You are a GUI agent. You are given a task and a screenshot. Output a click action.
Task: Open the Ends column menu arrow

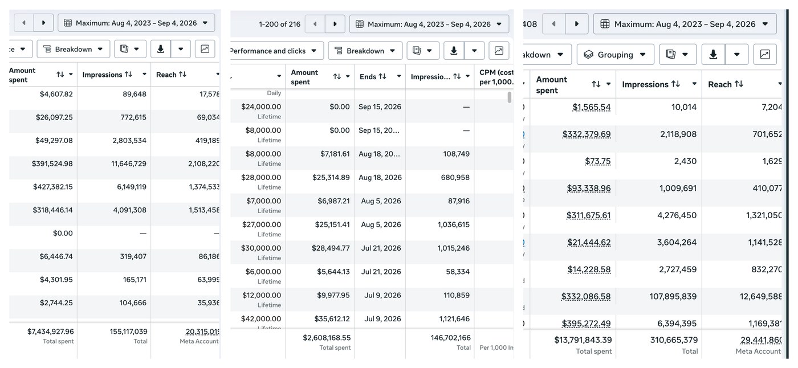pyautogui.click(x=398, y=76)
